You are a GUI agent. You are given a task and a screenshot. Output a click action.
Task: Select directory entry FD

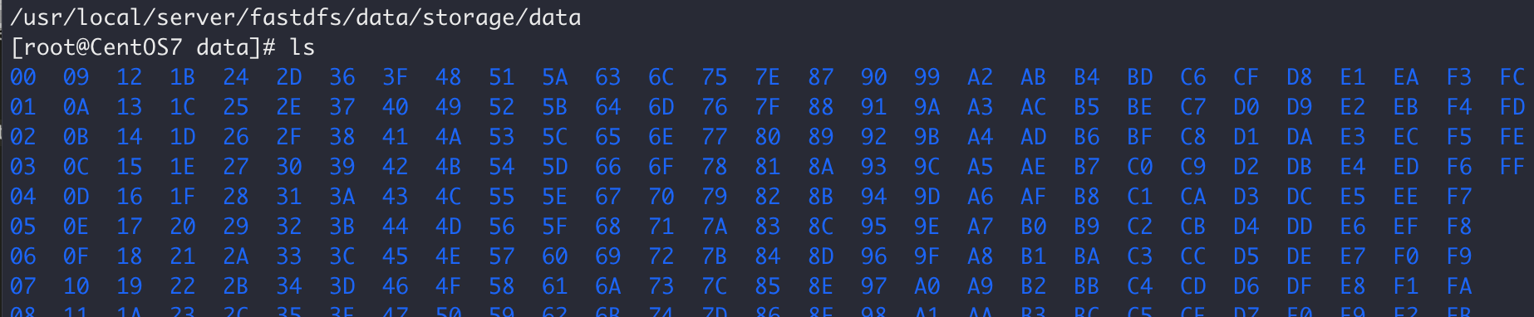(x=1512, y=107)
